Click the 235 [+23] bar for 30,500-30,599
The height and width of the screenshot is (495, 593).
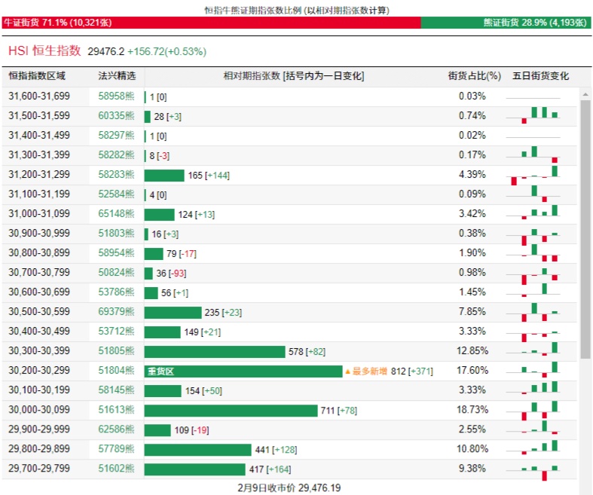pyautogui.click(x=173, y=313)
